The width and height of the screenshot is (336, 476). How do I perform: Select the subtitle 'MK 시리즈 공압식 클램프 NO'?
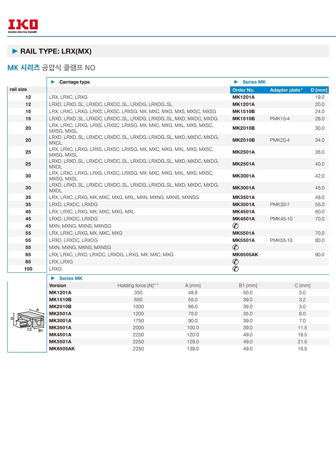point(51,68)
